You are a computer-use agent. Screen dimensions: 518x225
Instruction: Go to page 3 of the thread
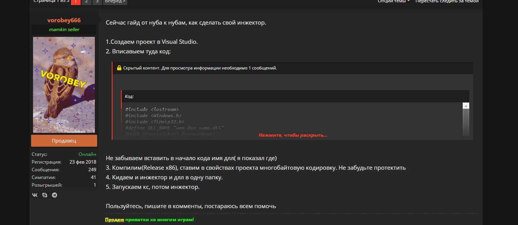pyautogui.click(x=97, y=2)
